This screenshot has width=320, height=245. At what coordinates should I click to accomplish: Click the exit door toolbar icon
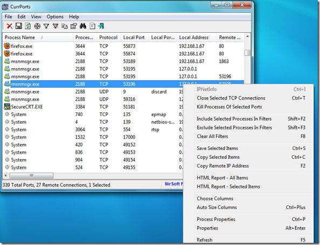point(101,26)
